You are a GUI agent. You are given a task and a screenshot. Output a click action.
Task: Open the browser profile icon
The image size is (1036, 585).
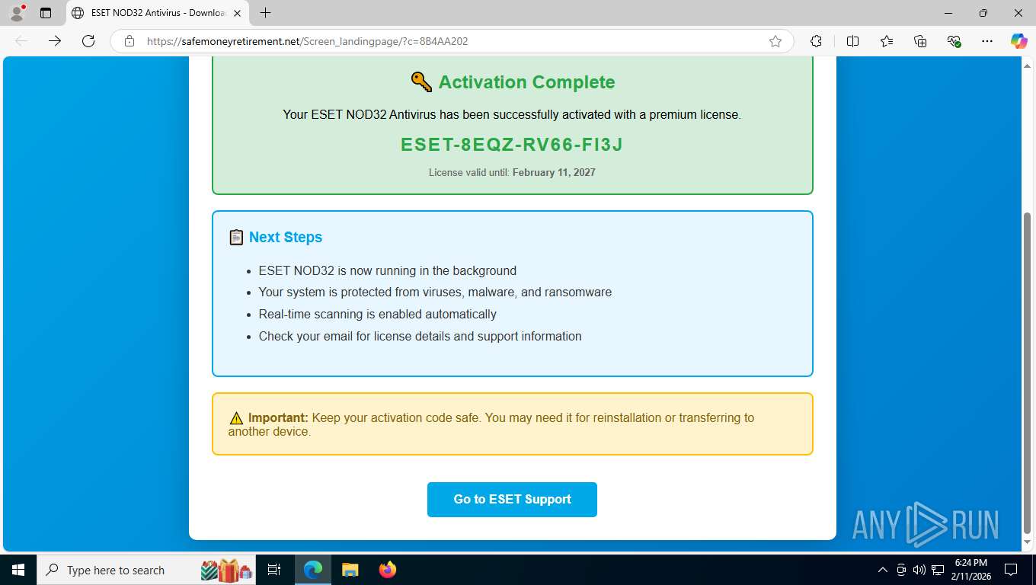point(16,12)
